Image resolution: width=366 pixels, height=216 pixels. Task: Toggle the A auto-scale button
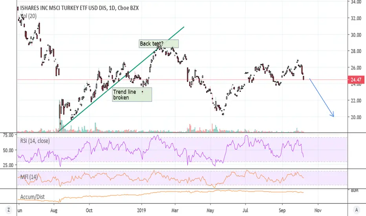(x=357, y=210)
